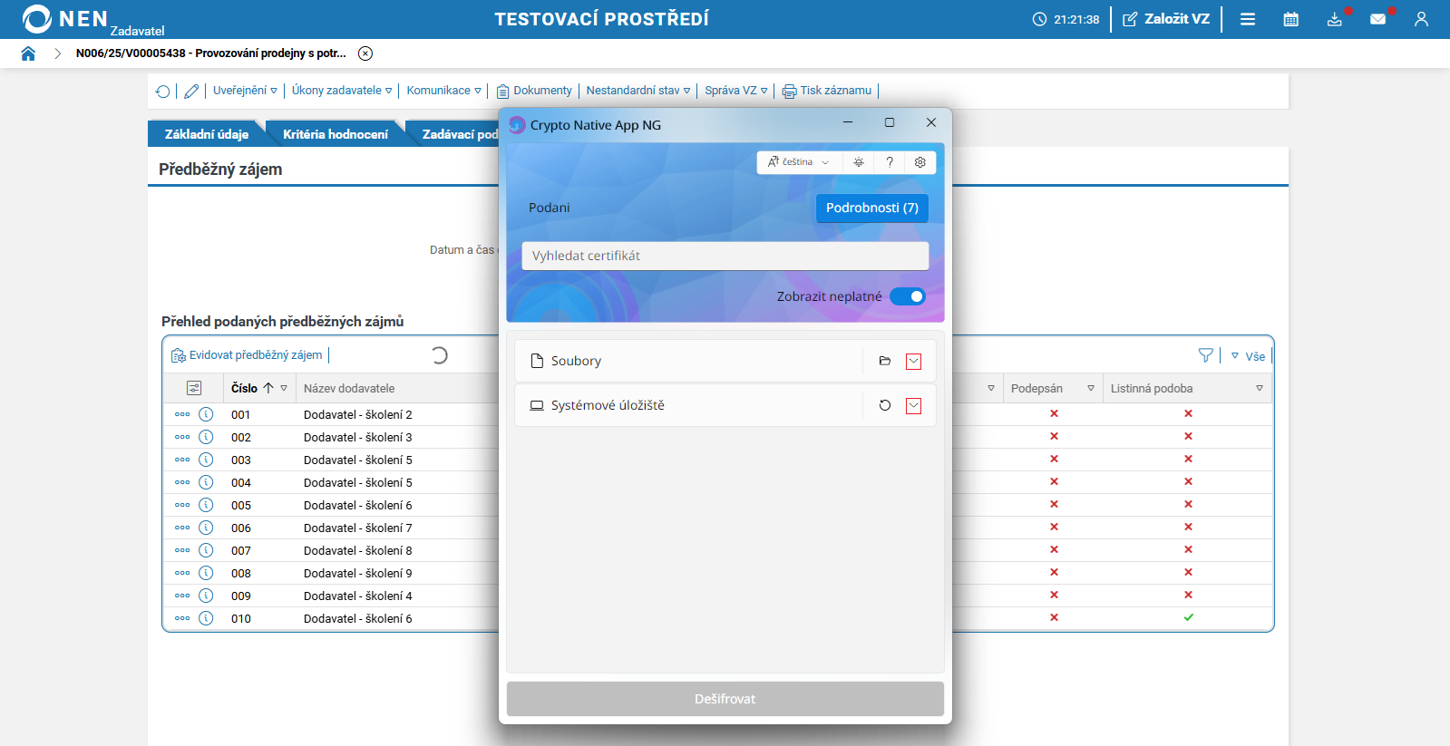
Task: Toggle the Zobrazit neplatné switch
Action: point(908,296)
